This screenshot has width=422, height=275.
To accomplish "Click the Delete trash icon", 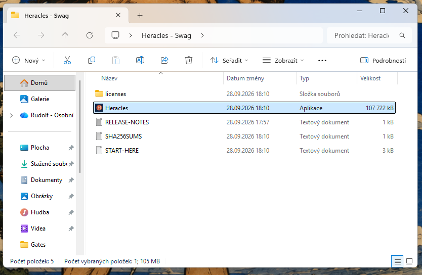I will [x=189, y=60].
